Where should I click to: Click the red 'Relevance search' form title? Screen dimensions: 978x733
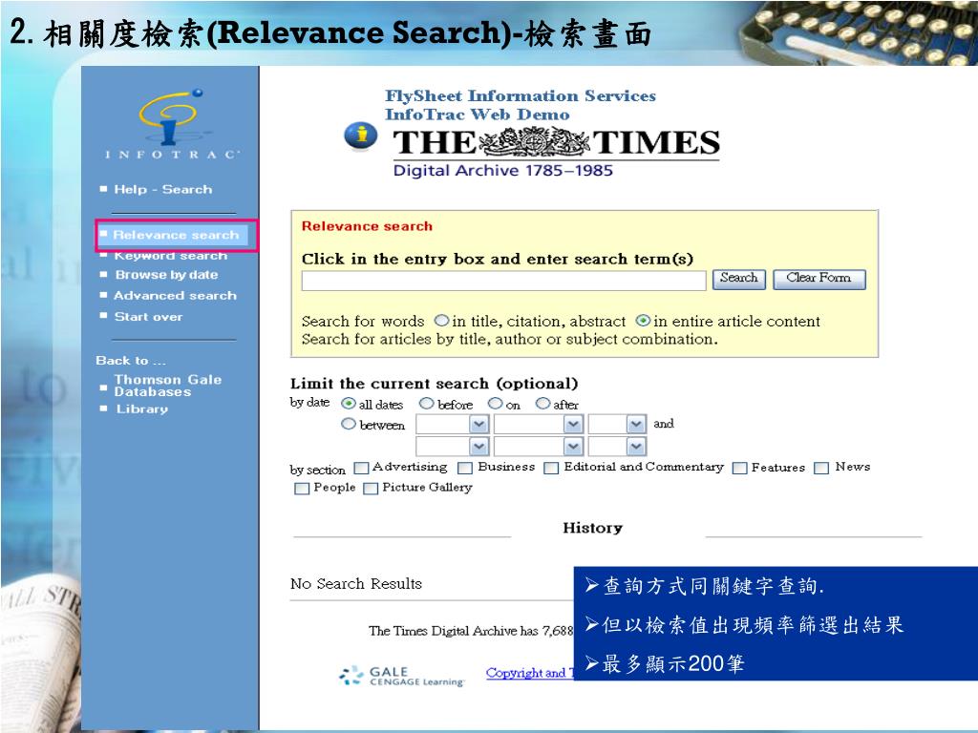pos(367,226)
